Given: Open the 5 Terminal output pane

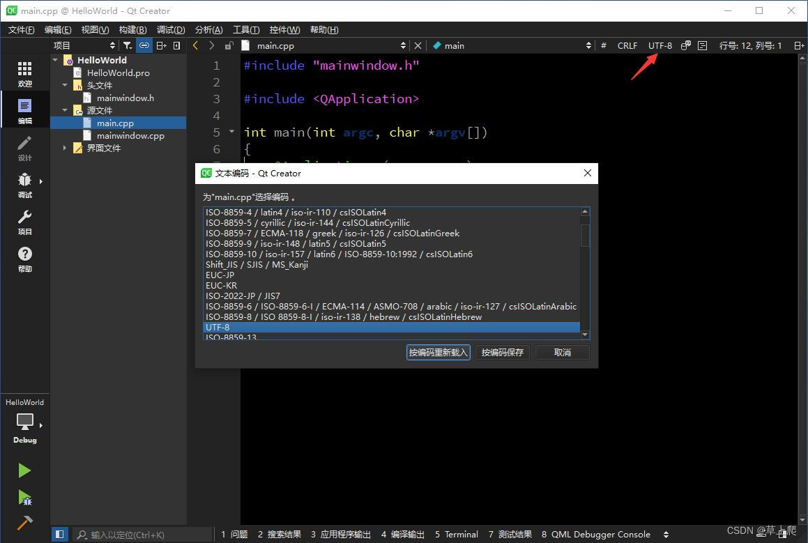Looking at the screenshot, I should (x=457, y=535).
